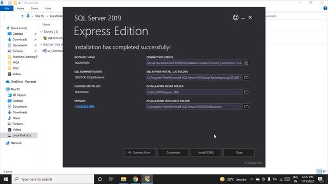Screen dimensions: 328x184
Task: Open the Windows Start menu
Action: pos(6,179)
